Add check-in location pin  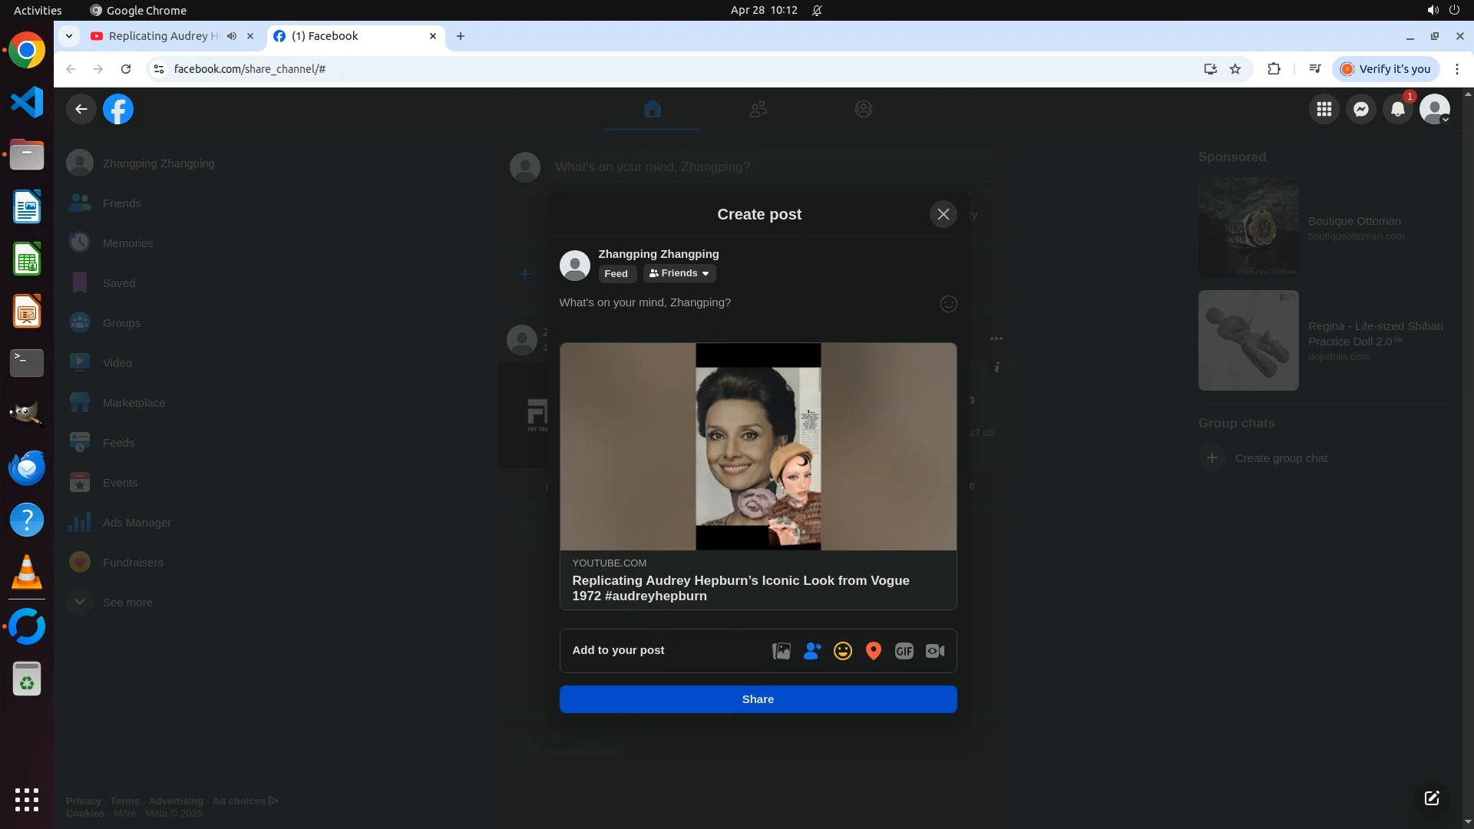(873, 651)
